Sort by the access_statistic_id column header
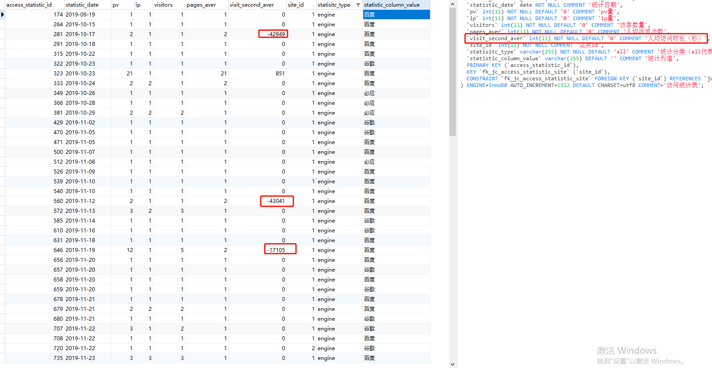The image size is (712, 368). pyautogui.click(x=29, y=5)
